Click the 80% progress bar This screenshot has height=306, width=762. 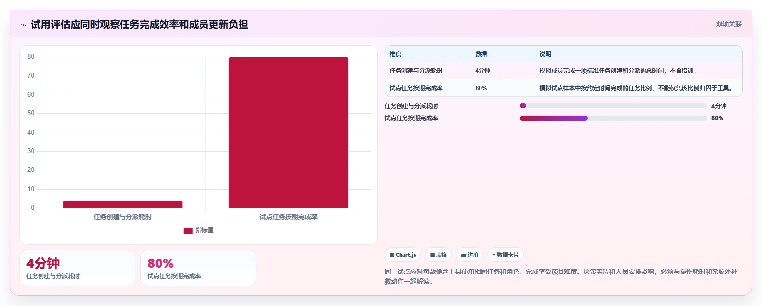tap(613, 118)
